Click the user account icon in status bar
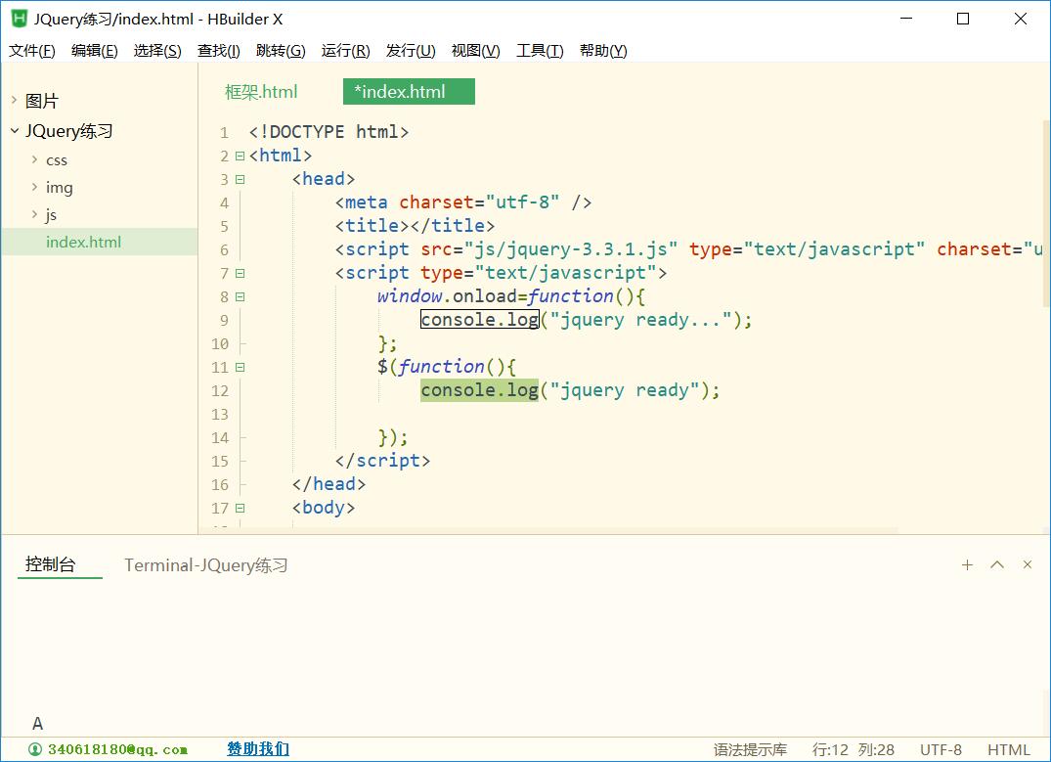Image resolution: width=1051 pixels, height=762 pixels. click(x=35, y=749)
